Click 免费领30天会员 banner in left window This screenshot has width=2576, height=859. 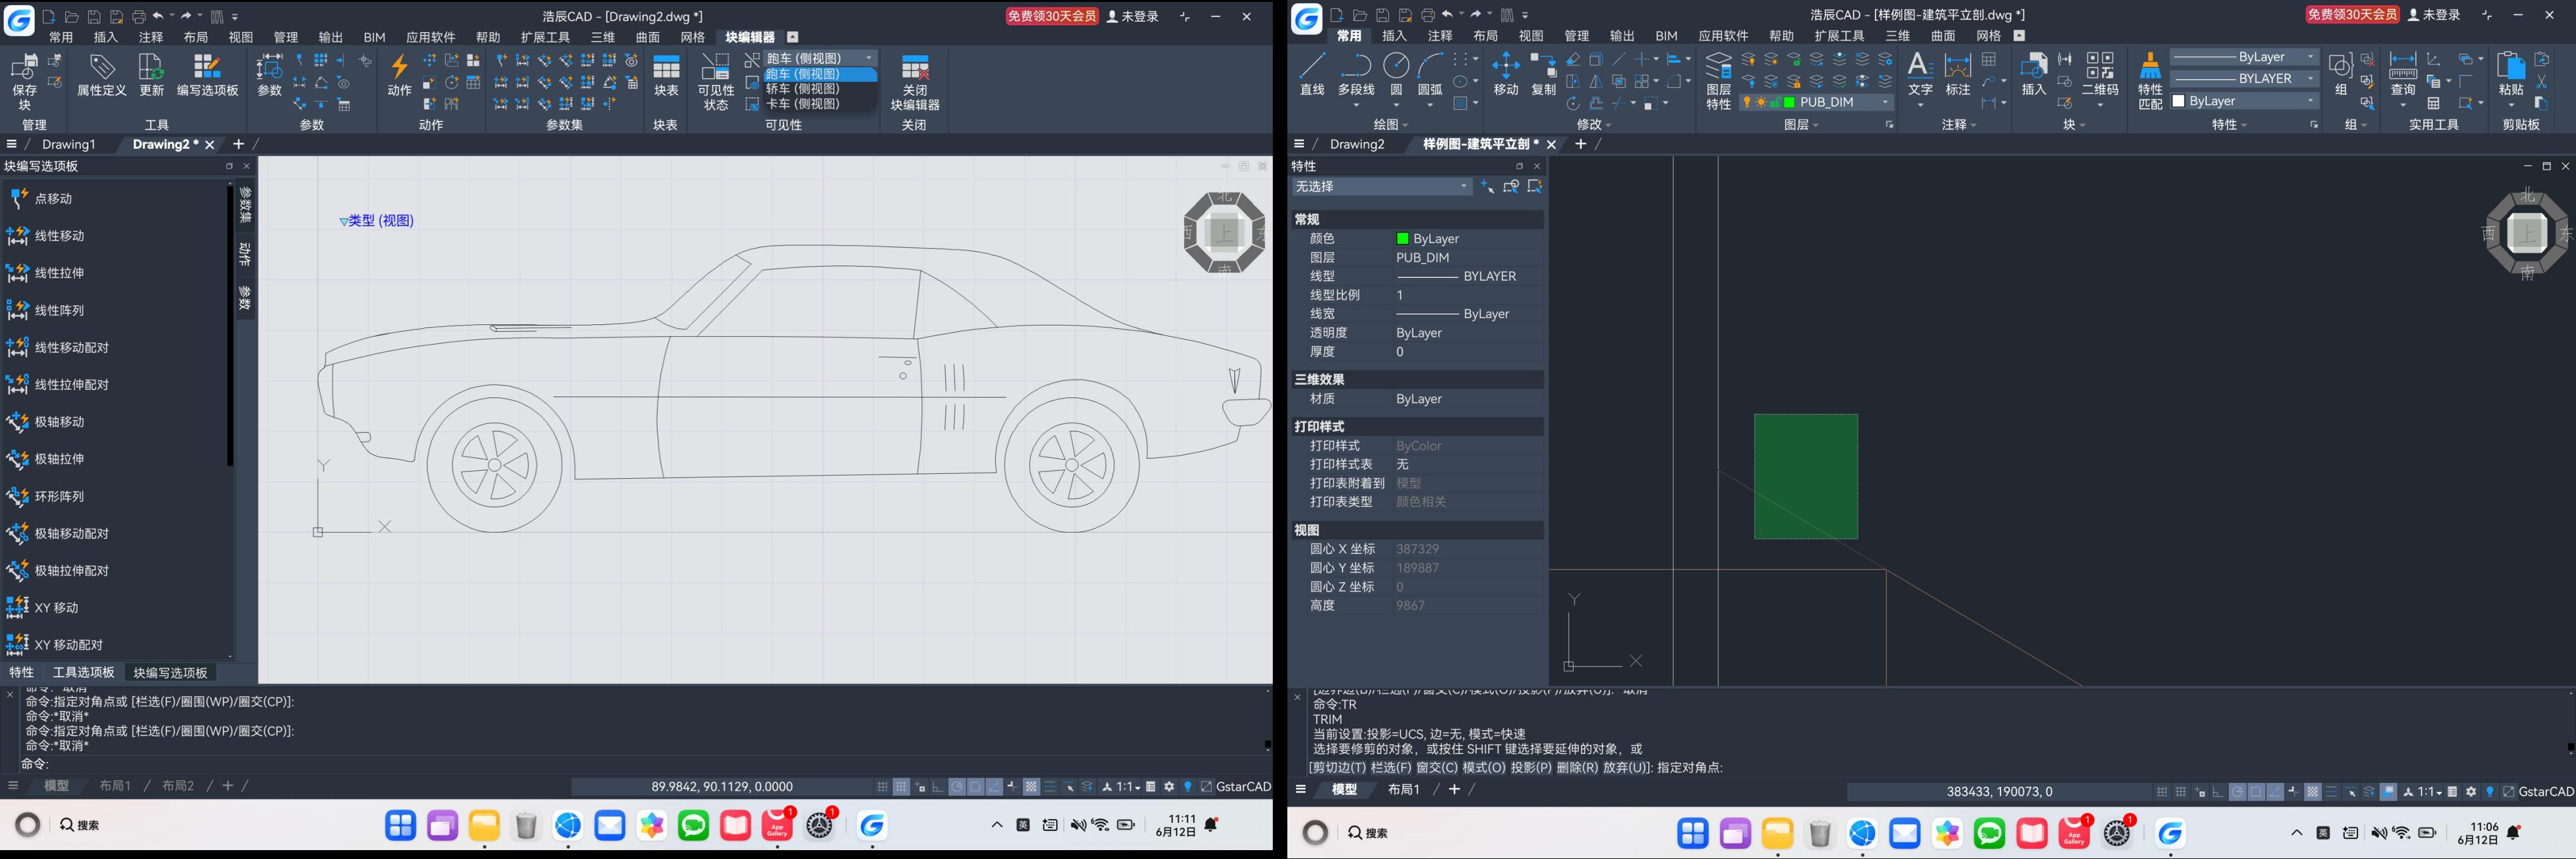[x=1052, y=16]
